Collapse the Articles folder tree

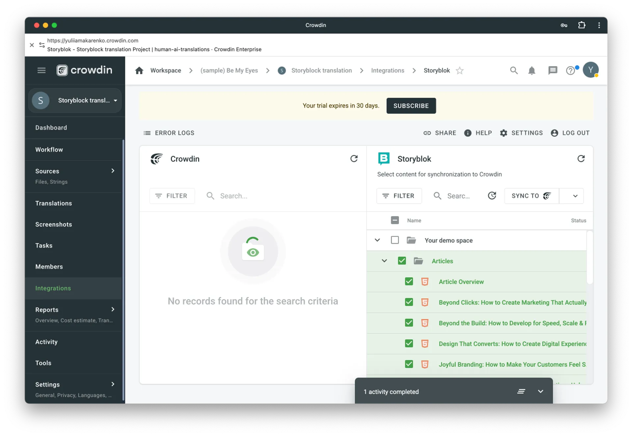pyautogui.click(x=384, y=261)
